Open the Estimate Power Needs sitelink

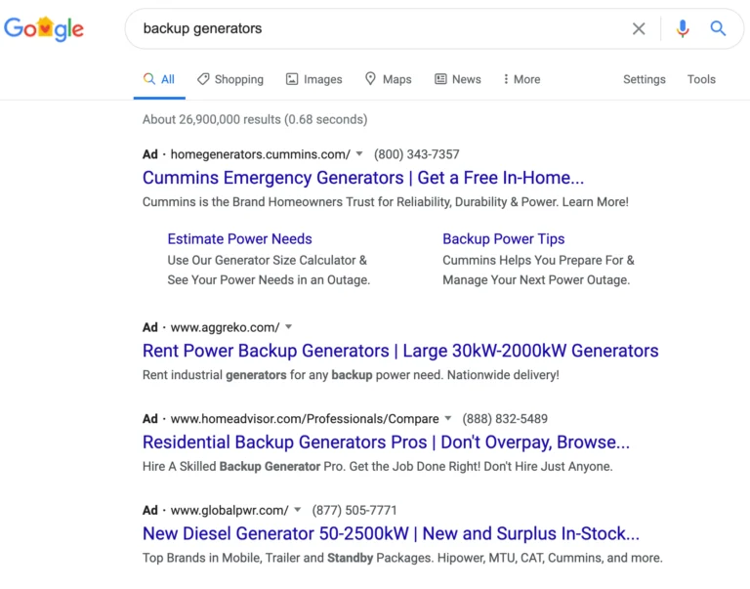coord(239,238)
